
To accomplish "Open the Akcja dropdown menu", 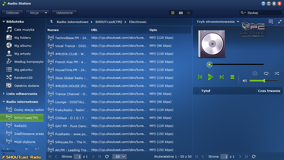I will 38,13.
